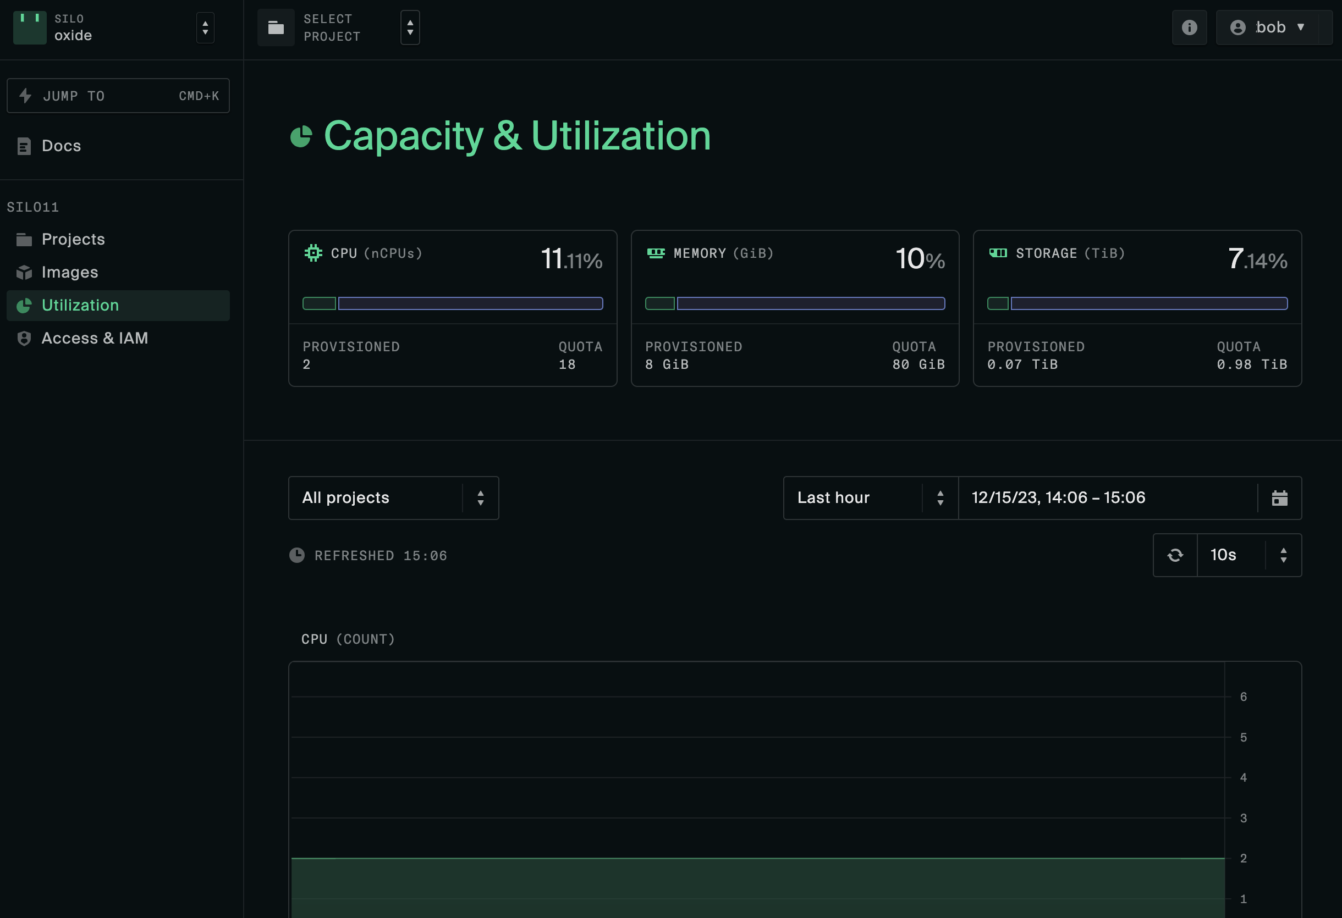Image resolution: width=1342 pixels, height=918 pixels.
Task: Click the bob user account menu
Action: tap(1269, 26)
